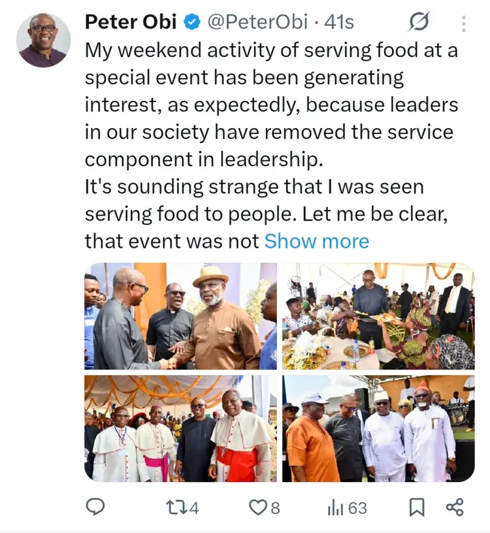
Task: Open the bottom-right group photo
Action: (378, 428)
